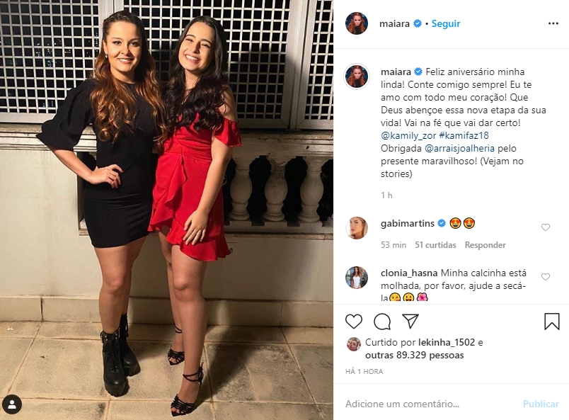Save post with bookmark icon
The image size is (569, 420).
coord(551,322)
